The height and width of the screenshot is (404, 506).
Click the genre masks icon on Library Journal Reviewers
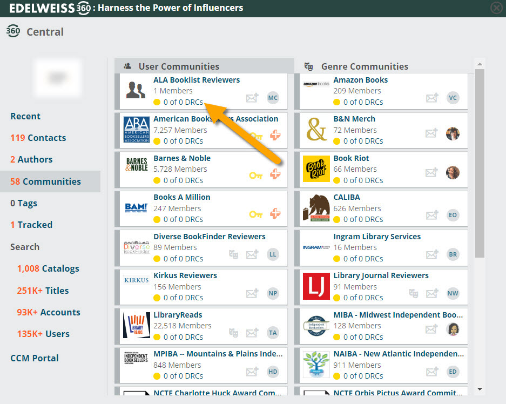[x=413, y=293]
